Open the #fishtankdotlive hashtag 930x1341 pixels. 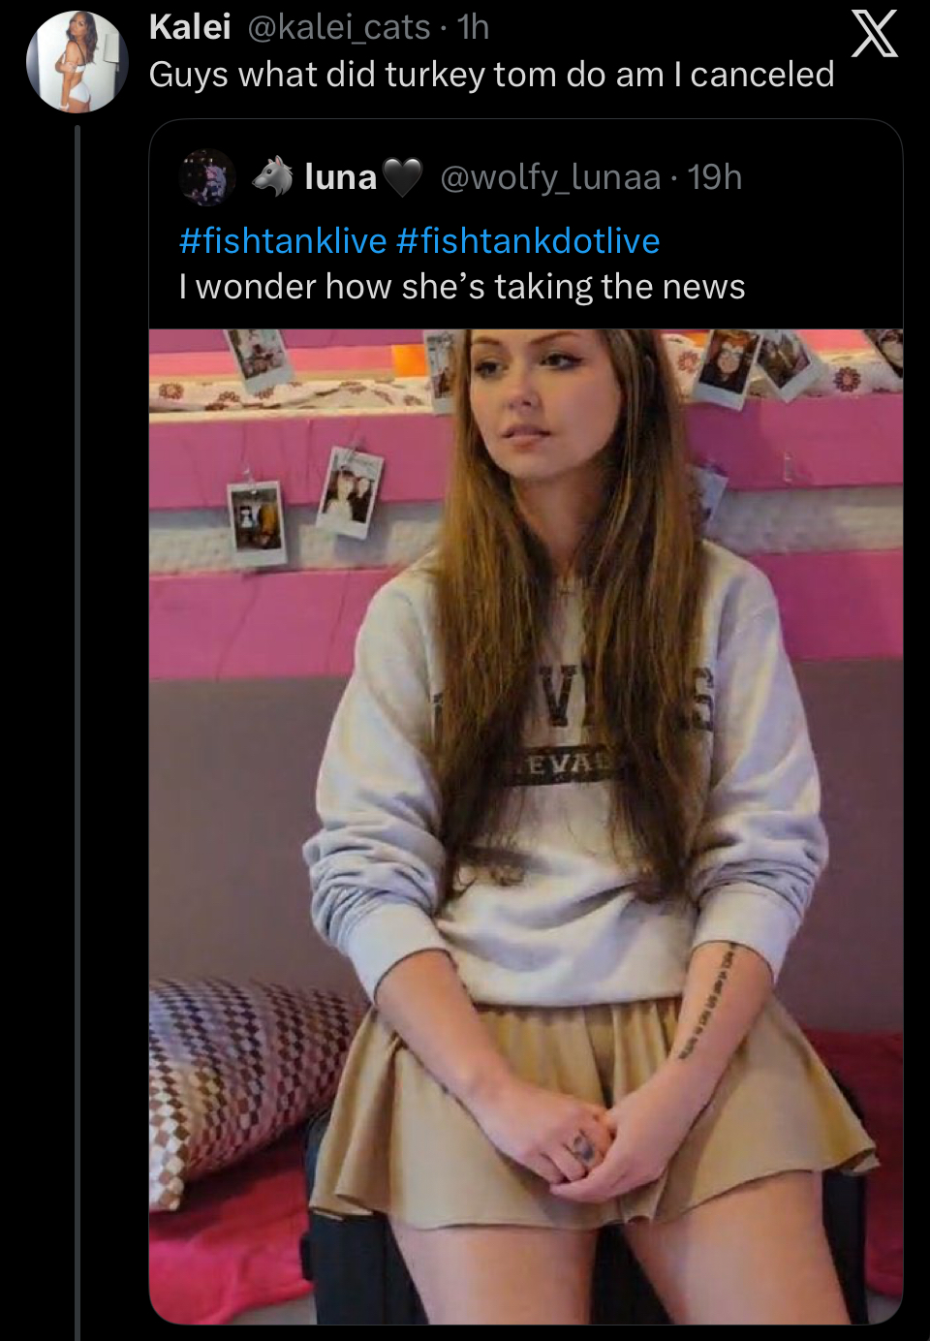click(528, 240)
